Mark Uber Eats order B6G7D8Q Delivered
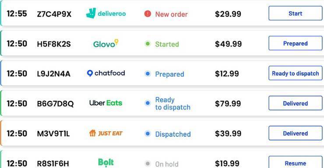 295,103
